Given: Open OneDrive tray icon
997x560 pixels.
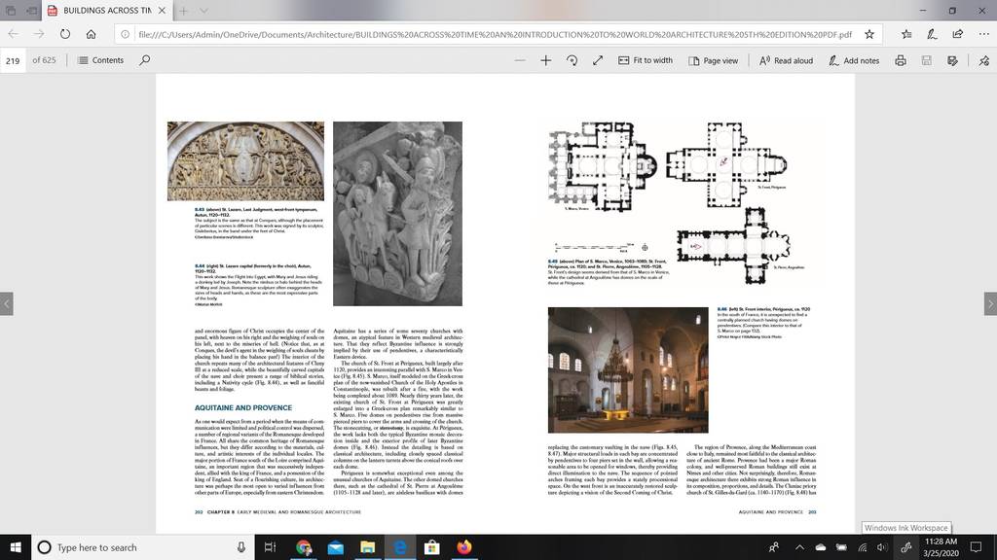Looking at the screenshot, I should pos(820,547).
